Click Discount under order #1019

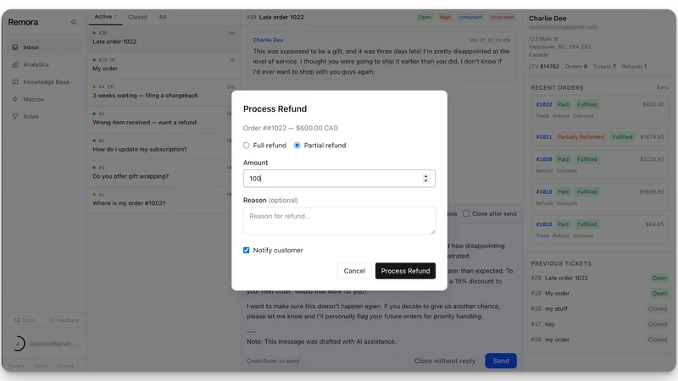coord(567,203)
